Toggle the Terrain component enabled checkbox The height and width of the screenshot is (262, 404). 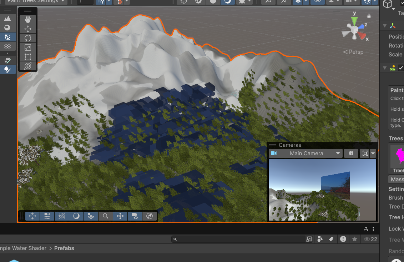(401, 68)
